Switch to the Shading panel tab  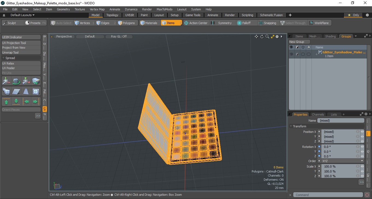coord(330,36)
